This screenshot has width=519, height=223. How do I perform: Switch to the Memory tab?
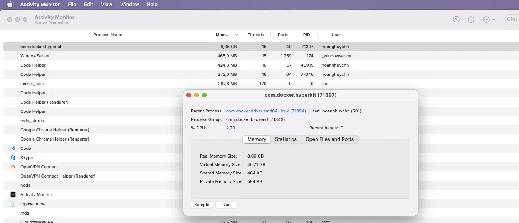click(x=257, y=139)
